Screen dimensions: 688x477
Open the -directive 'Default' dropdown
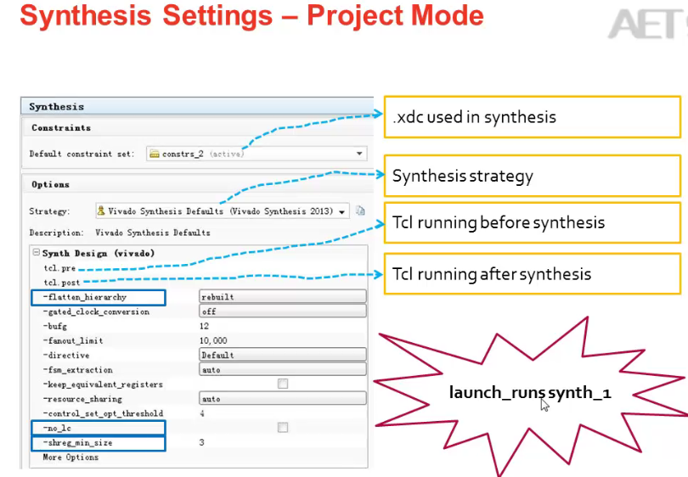(283, 355)
